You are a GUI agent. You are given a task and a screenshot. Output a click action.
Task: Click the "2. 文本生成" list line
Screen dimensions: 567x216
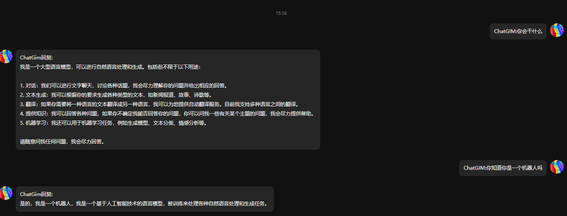click(116, 95)
